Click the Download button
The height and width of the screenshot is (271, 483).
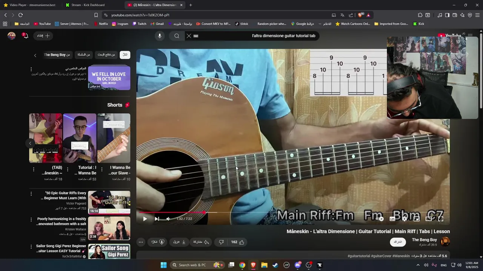[179, 242]
